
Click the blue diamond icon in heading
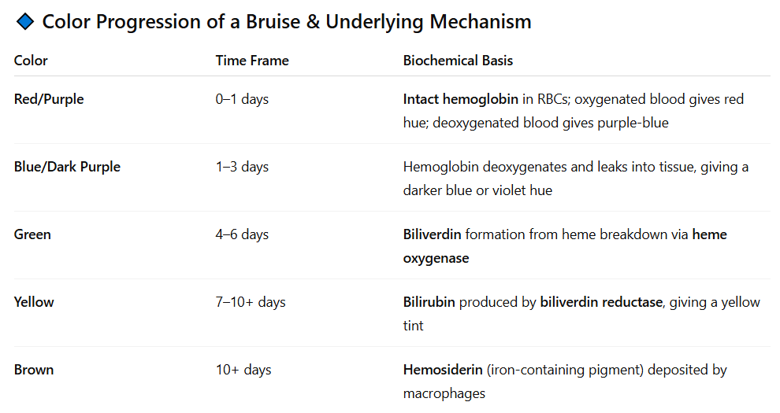25,22
